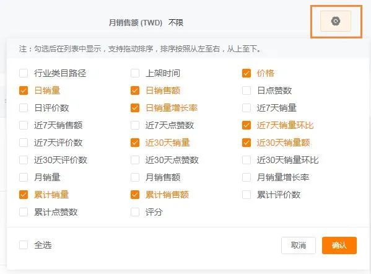Toggle the 全选 select-all checkbox
The height and width of the screenshot is (274, 371).
click(x=24, y=245)
